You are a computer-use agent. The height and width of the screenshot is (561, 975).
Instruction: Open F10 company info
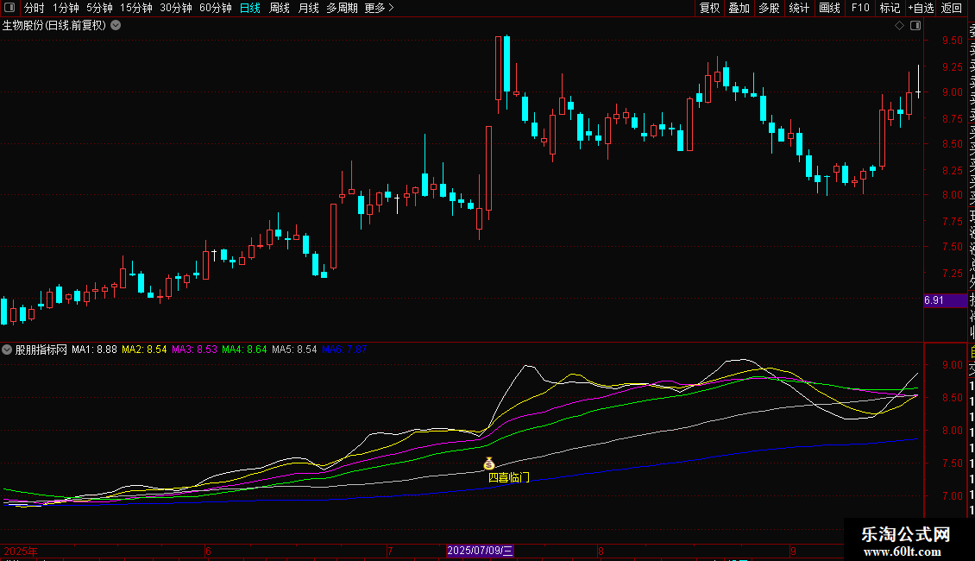coord(860,8)
